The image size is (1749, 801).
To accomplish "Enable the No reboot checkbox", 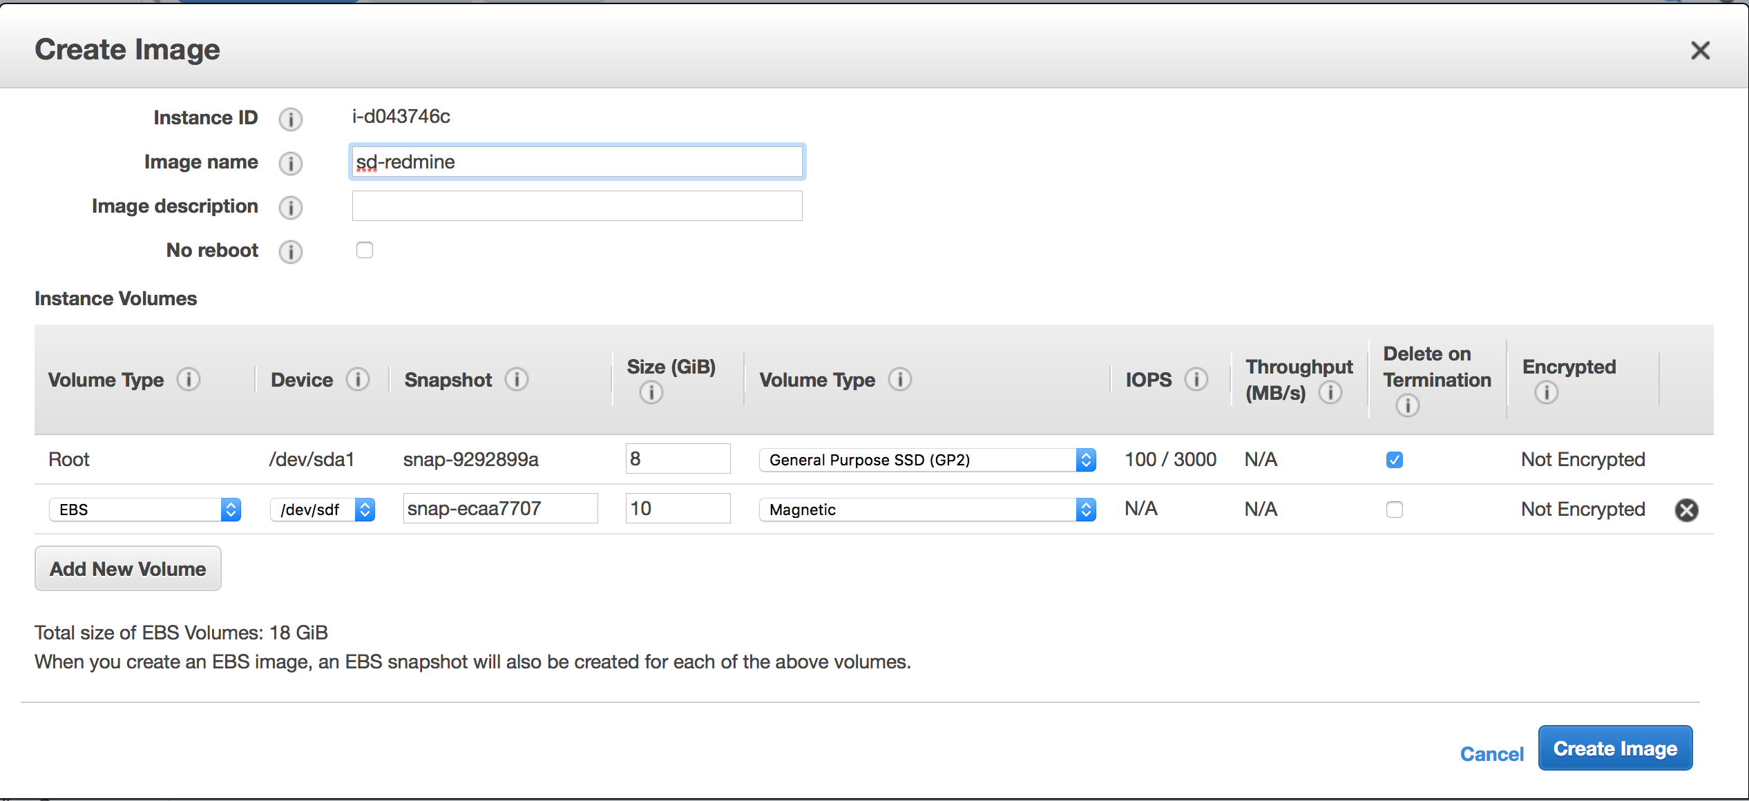I will point(365,250).
